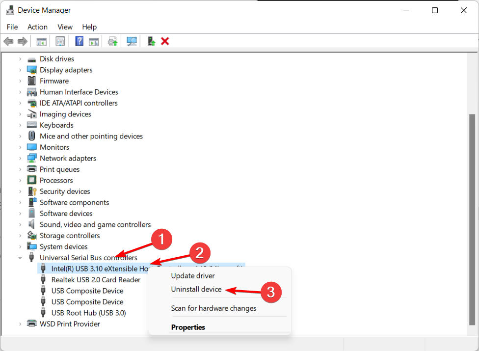Open the Action menu
Screen dimensions: 479x351
pyautogui.click(x=38, y=27)
